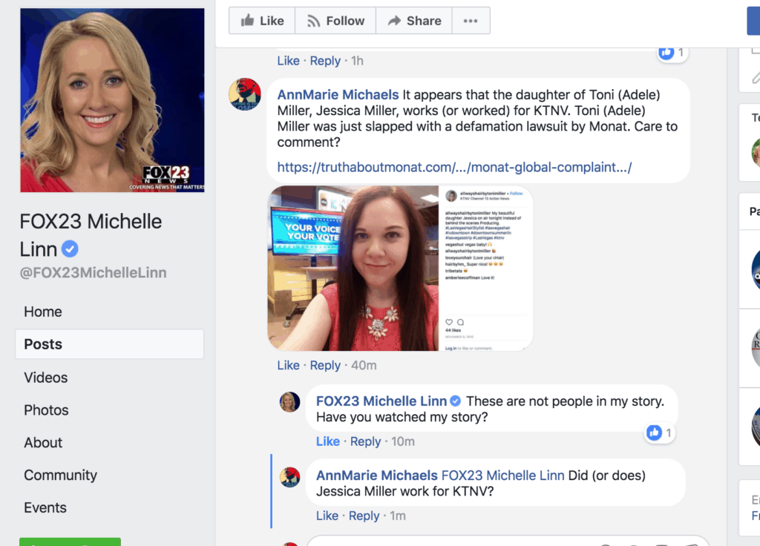Open the Share button in top bar
760x546 pixels.
414,21
